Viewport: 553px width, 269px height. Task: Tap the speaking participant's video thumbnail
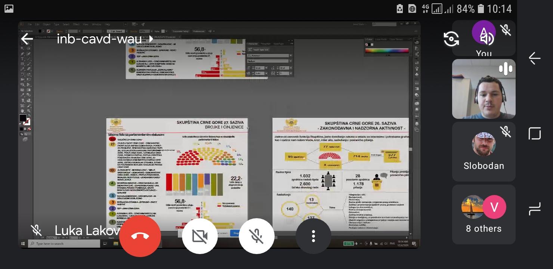click(x=484, y=89)
